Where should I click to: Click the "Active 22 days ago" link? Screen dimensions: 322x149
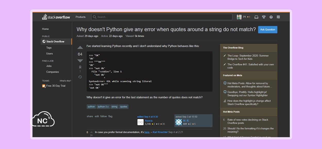click(112, 36)
